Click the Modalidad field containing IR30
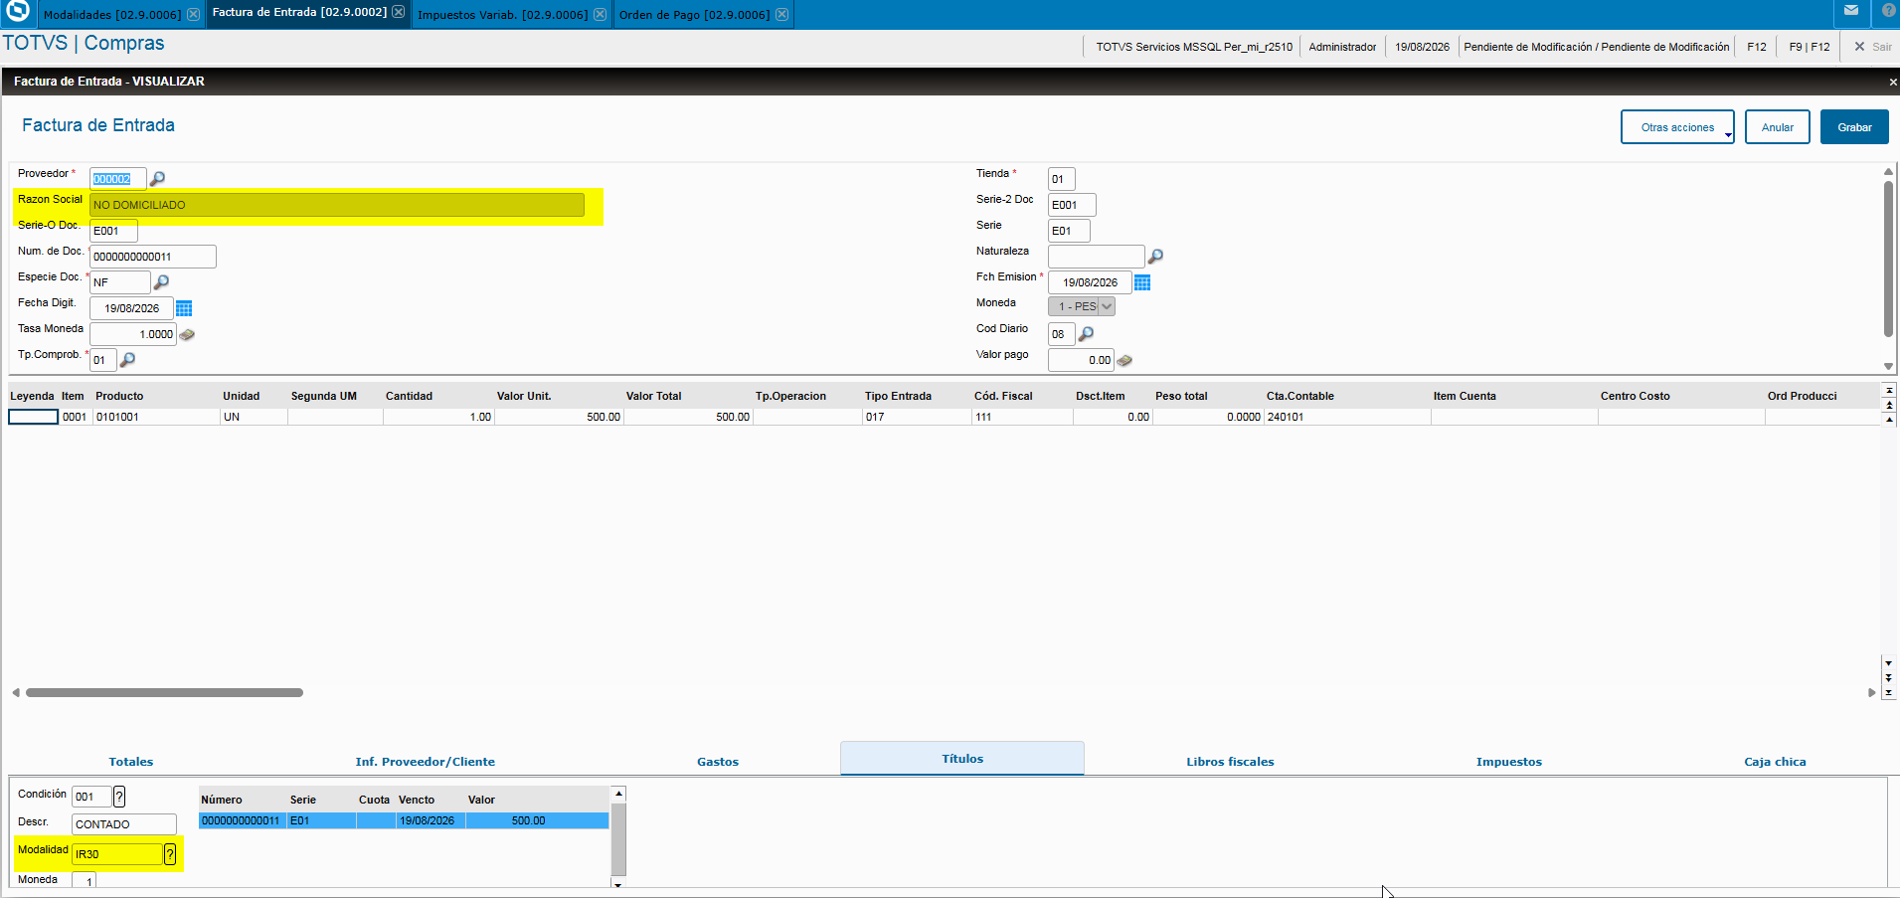 coord(117,854)
